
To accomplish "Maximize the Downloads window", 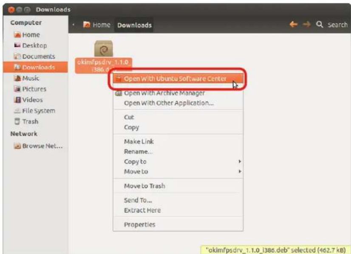I will [x=27, y=10].
